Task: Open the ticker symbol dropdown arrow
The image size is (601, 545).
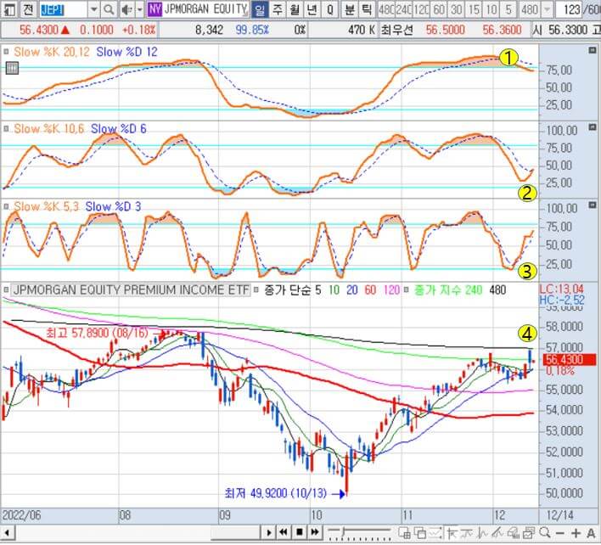Action: coord(93,9)
